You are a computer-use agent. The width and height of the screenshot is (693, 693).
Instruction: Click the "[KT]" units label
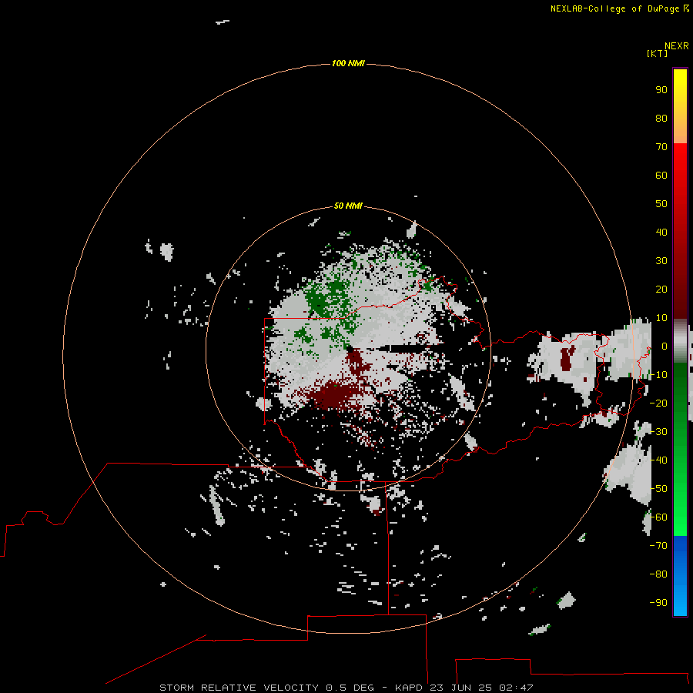tap(657, 53)
